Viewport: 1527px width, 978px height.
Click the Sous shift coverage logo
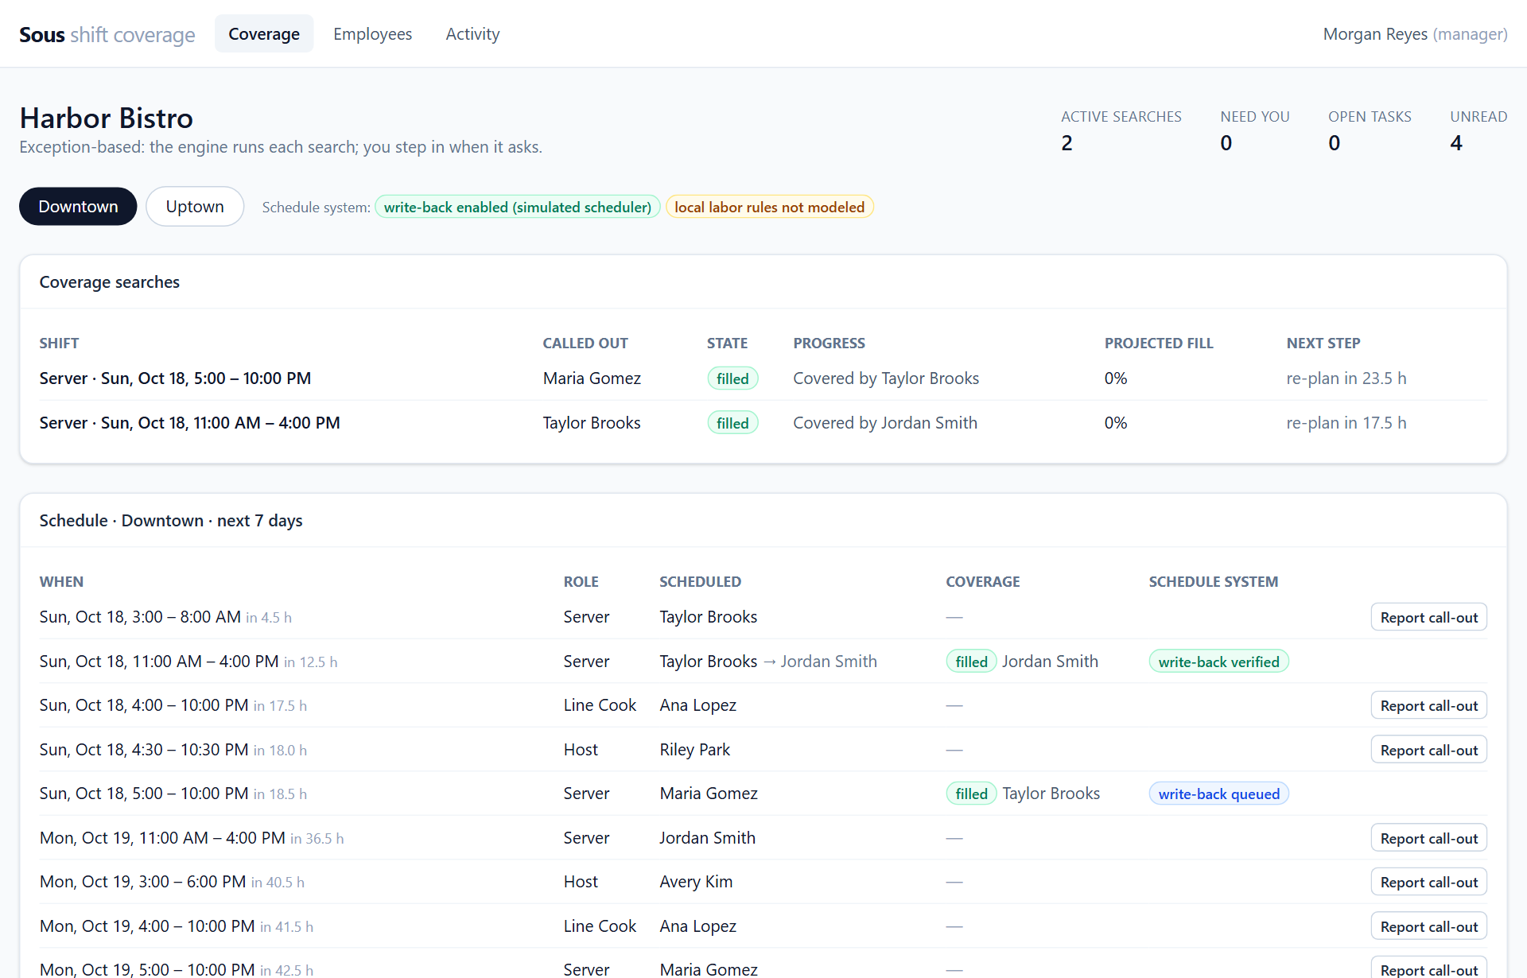[x=107, y=35]
